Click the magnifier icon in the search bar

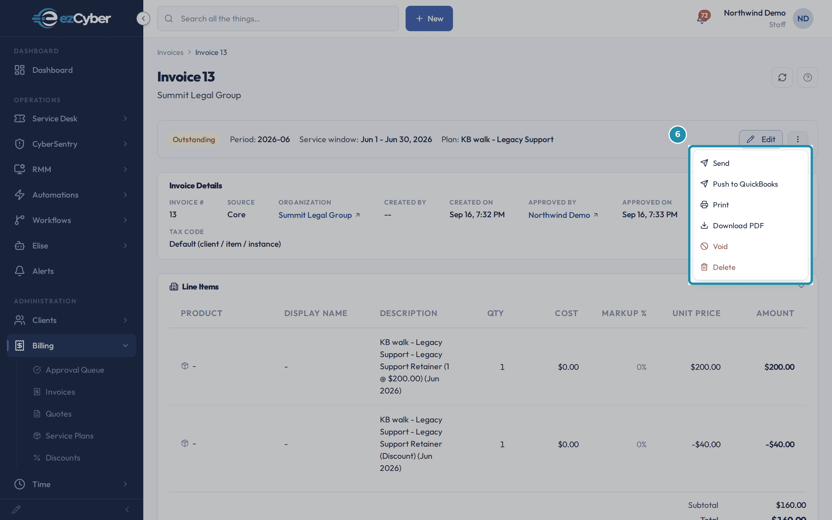pyautogui.click(x=169, y=18)
